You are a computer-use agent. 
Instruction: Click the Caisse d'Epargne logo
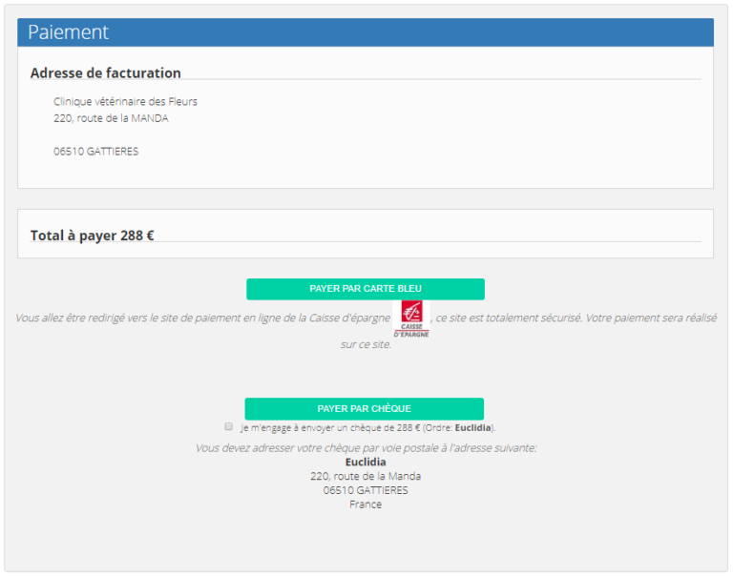tap(411, 319)
